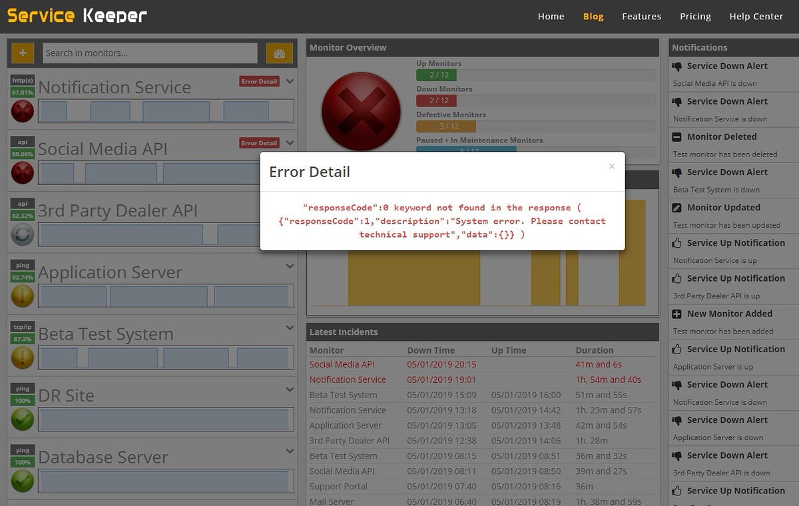This screenshot has width=799, height=506.
Task: Click the Down Monitors 2/12 progress bar
Action: coord(536,101)
